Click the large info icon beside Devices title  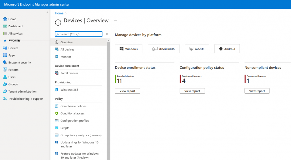[58, 22]
